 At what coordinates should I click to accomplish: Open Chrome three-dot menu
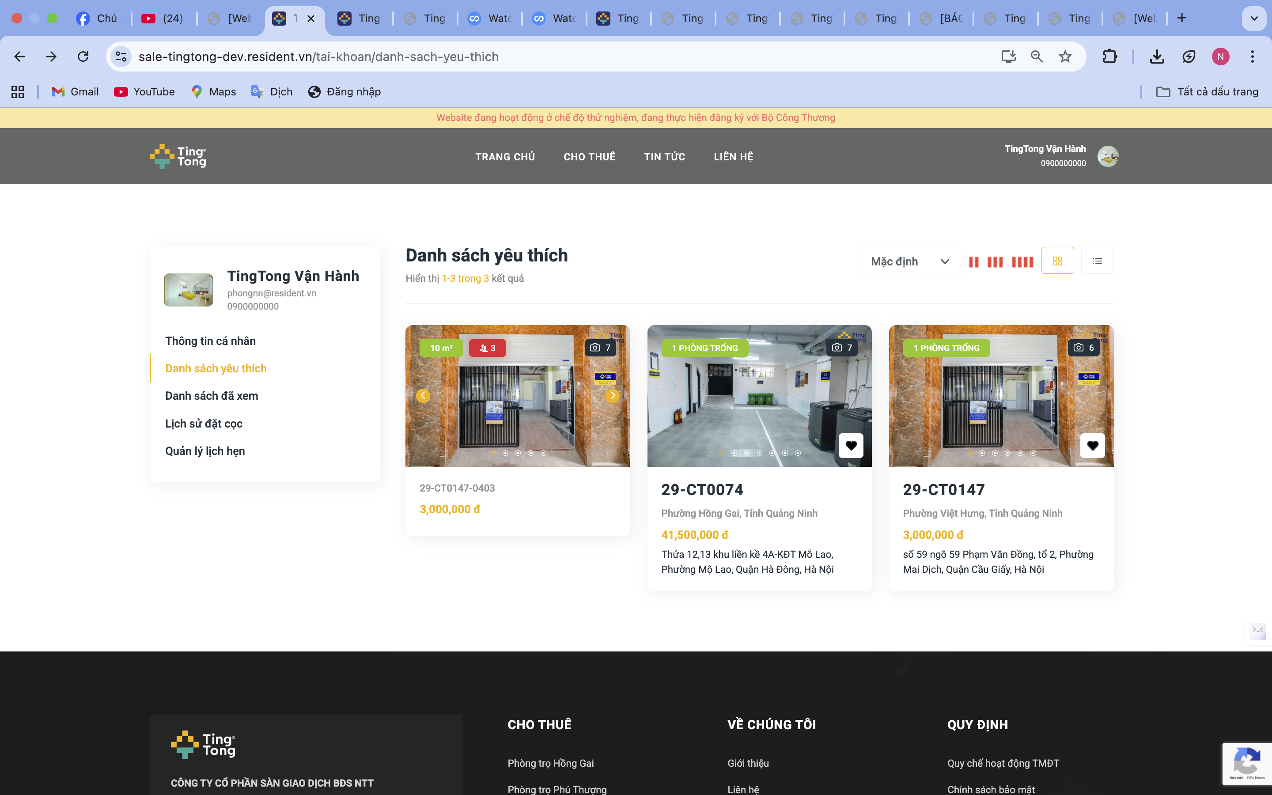pyautogui.click(x=1253, y=56)
